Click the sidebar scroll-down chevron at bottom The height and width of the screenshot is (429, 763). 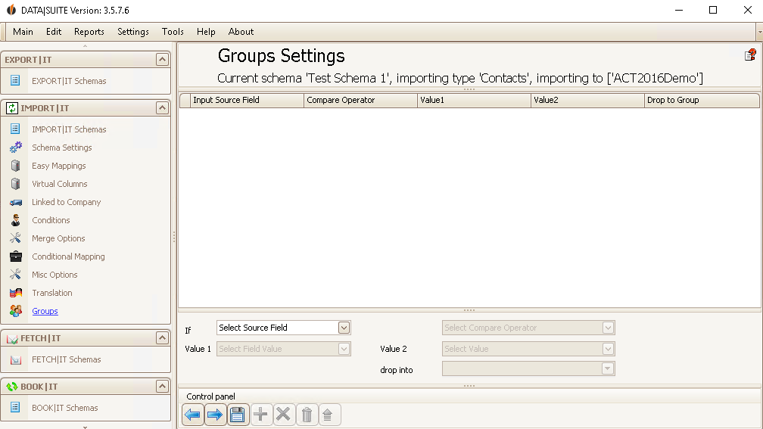pos(85,427)
